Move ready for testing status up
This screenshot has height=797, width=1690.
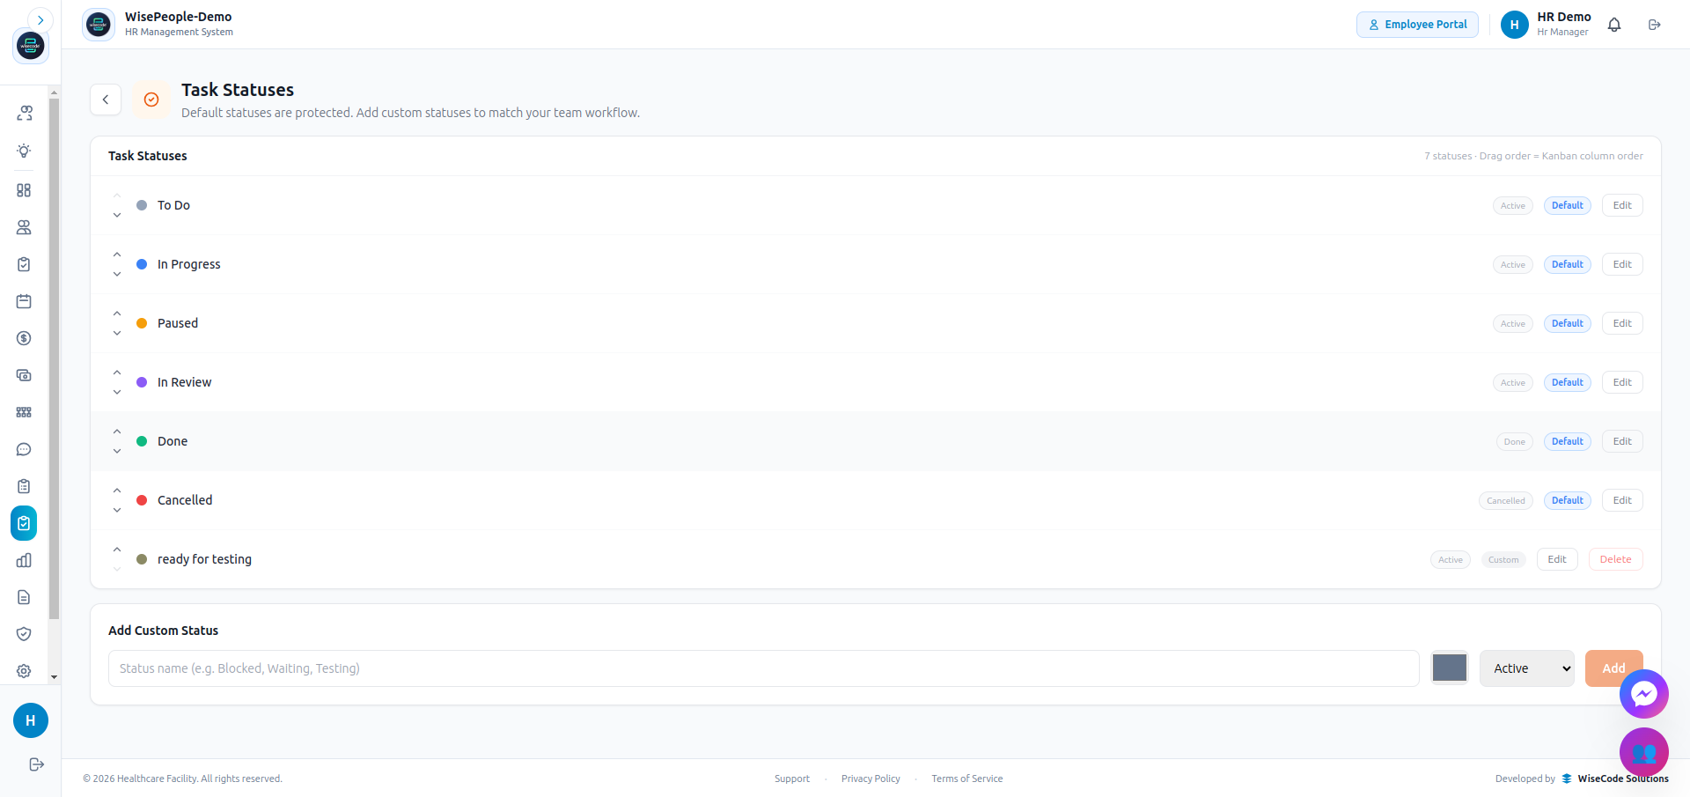point(117,550)
